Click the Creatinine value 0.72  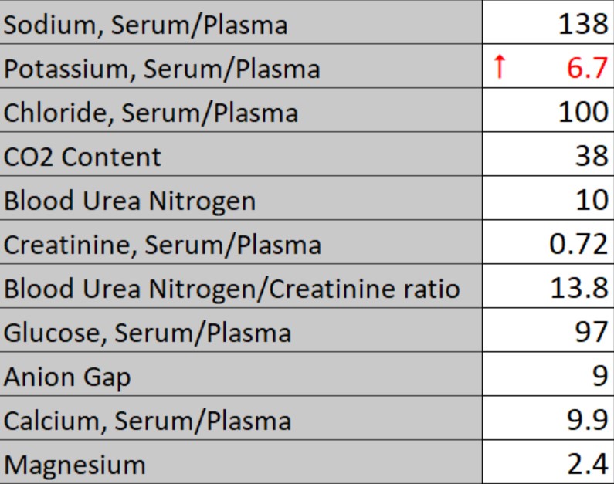coord(578,245)
